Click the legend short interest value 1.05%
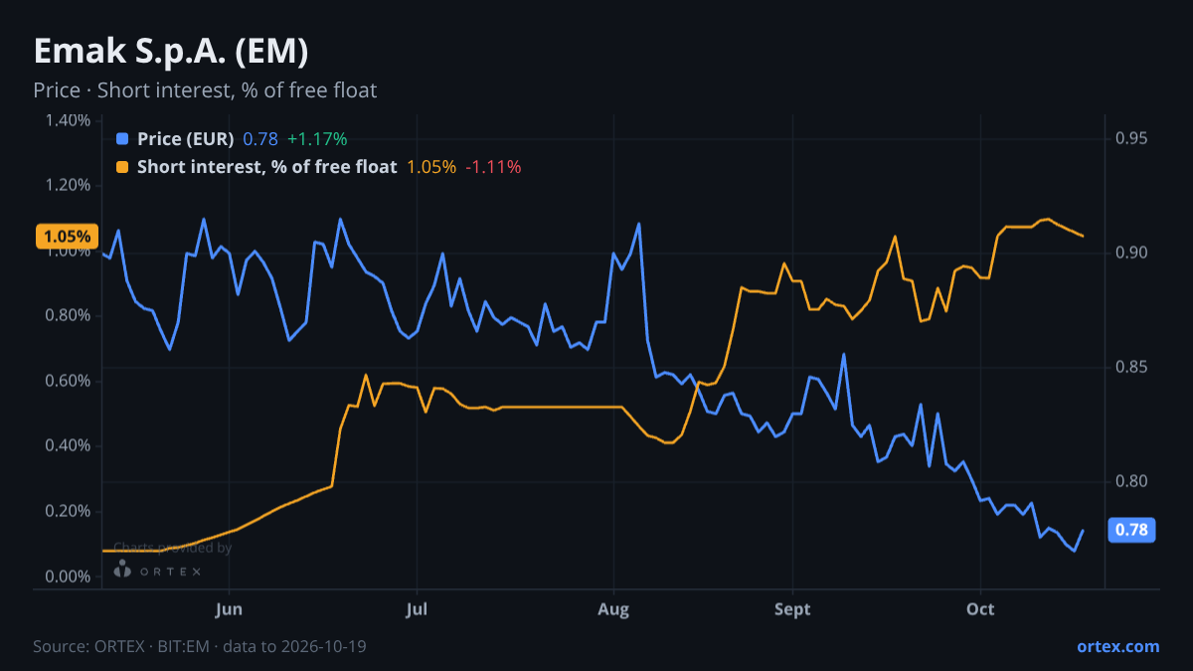The width and height of the screenshot is (1193, 671). tap(431, 167)
